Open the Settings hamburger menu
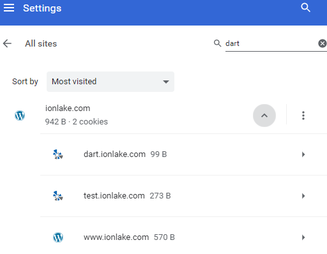This screenshot has height=254, width=327. click(x=9, y=8)
